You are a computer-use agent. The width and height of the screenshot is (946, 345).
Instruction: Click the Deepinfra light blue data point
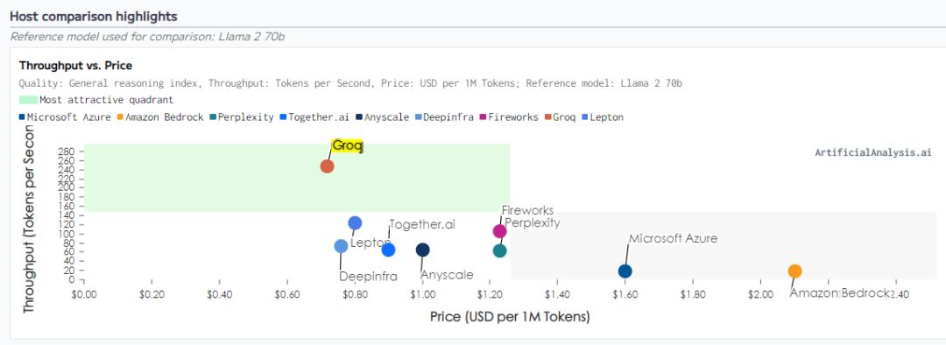point(341,246)
